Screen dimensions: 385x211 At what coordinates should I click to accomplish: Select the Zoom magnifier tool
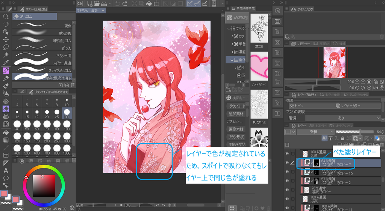coord(6,17)
